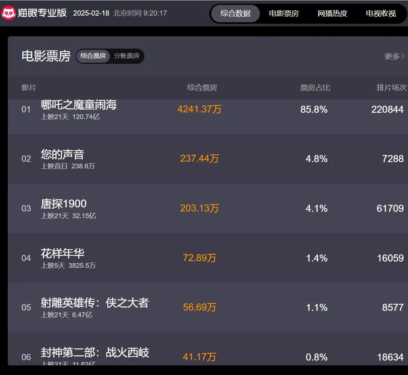The height and width of the screenshot is (375, 408).
Task: Click the Maoyan cat logo icon
Action: point(8,13)
